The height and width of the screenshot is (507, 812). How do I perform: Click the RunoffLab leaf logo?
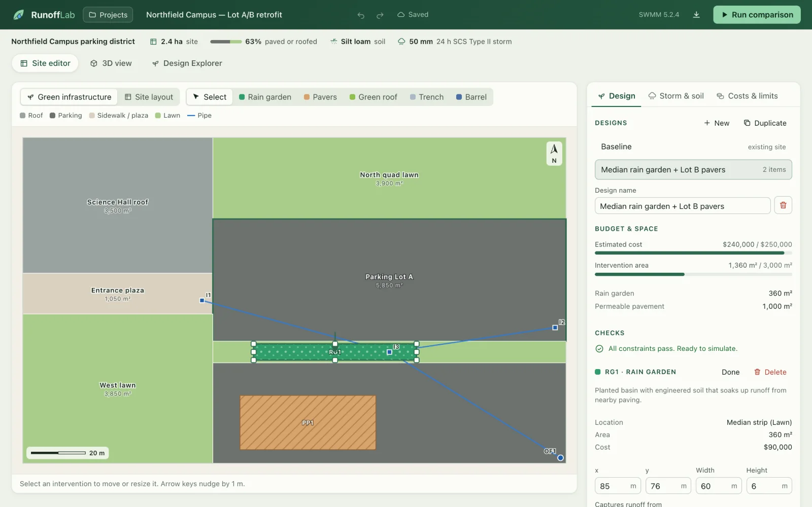[19, 15]
